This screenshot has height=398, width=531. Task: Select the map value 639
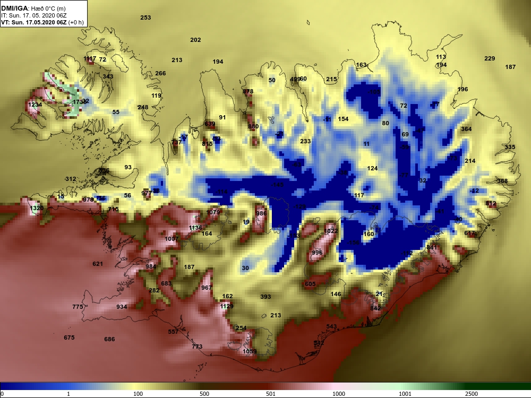(210, 124)
